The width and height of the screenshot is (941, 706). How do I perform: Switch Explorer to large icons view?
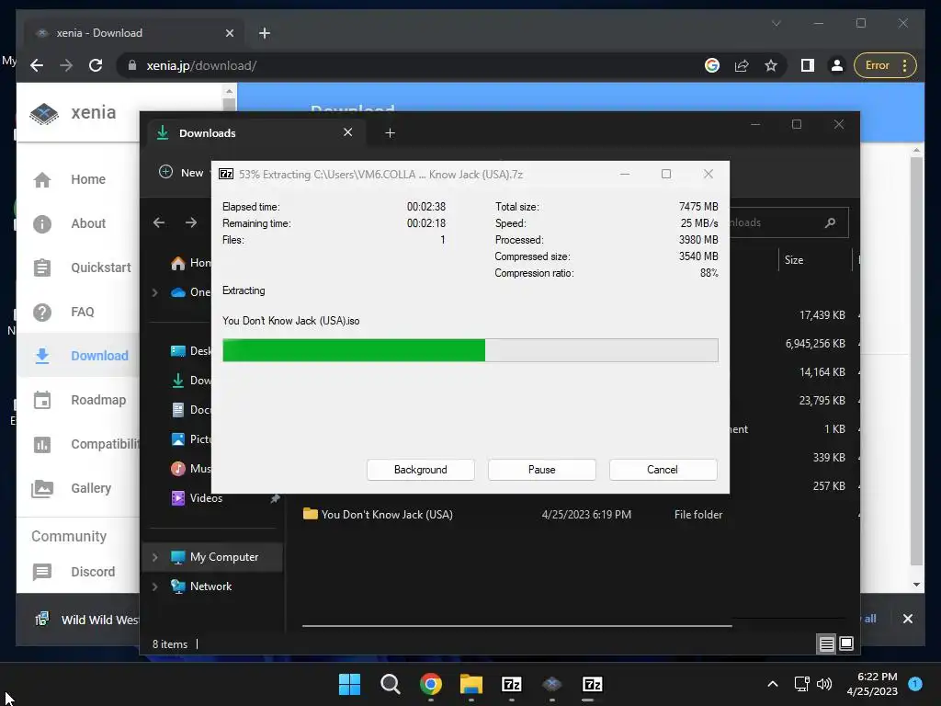coord(846,644)
